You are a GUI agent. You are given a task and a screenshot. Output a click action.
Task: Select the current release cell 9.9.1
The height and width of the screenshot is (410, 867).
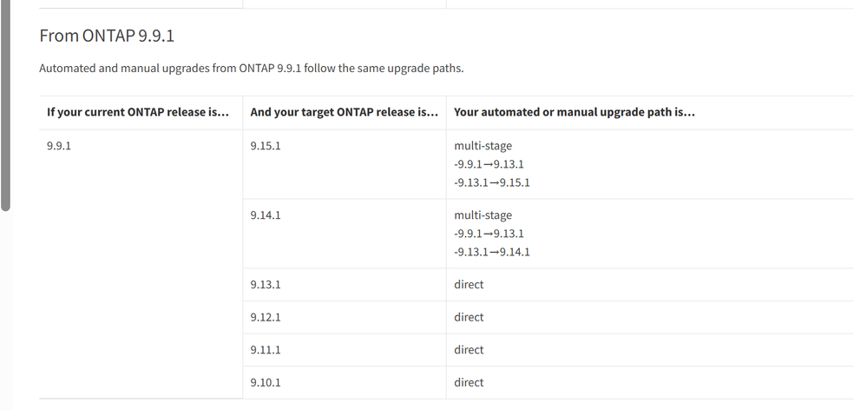click(59, 146)
